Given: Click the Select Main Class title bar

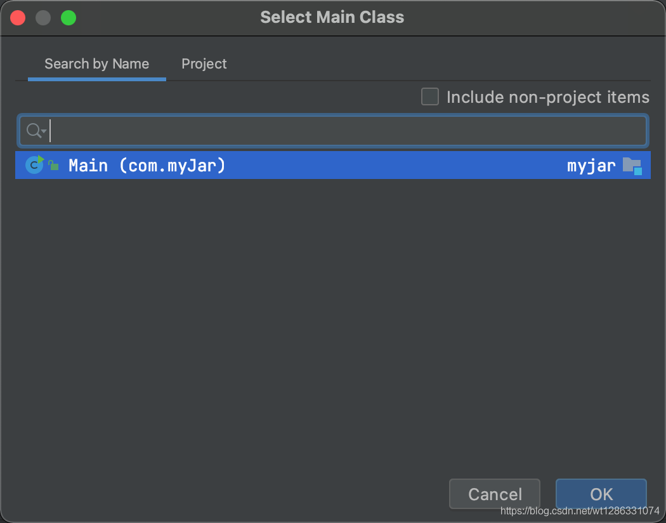Looking at the screenshot, I should coord(332,18).
